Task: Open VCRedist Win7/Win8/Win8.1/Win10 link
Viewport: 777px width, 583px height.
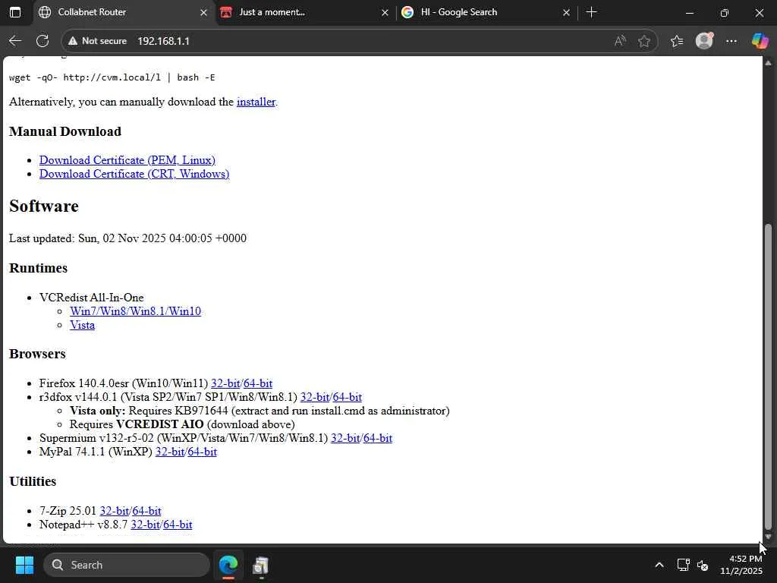Action: pyautogui.click(x=135, y=311)
